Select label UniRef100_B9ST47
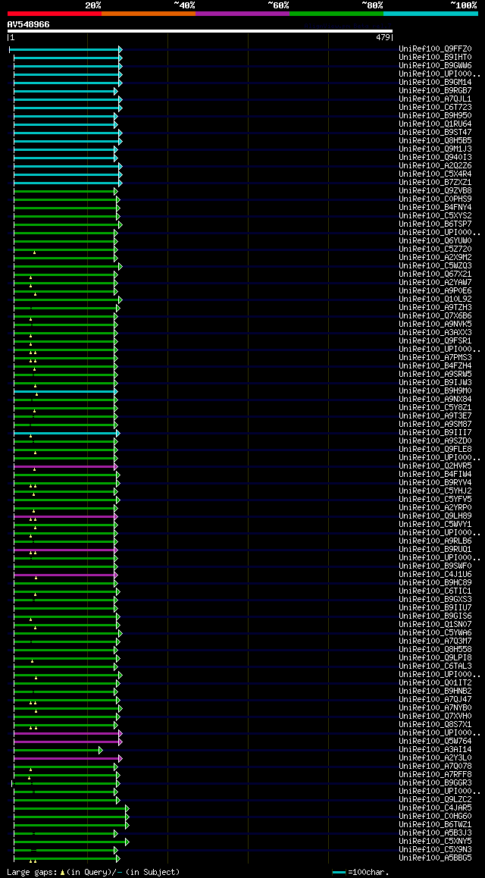Viewport: 485px width, 878px height. tap(435, 133)
